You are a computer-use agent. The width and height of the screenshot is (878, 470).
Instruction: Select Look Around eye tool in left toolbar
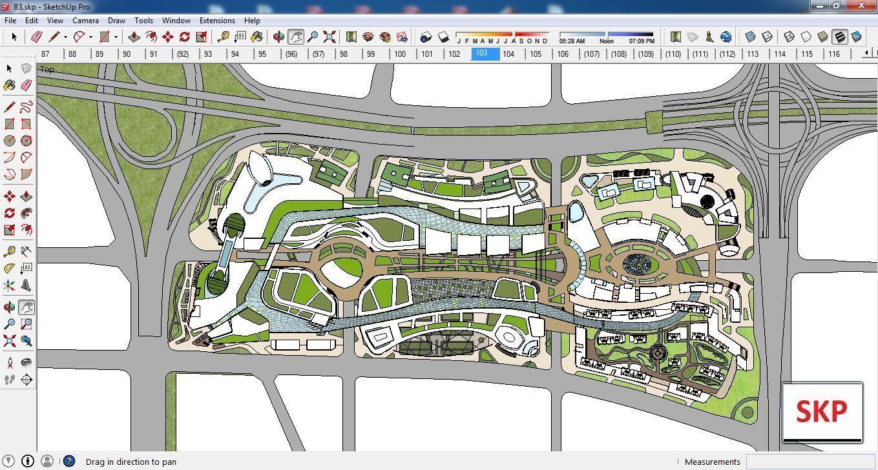26,362
